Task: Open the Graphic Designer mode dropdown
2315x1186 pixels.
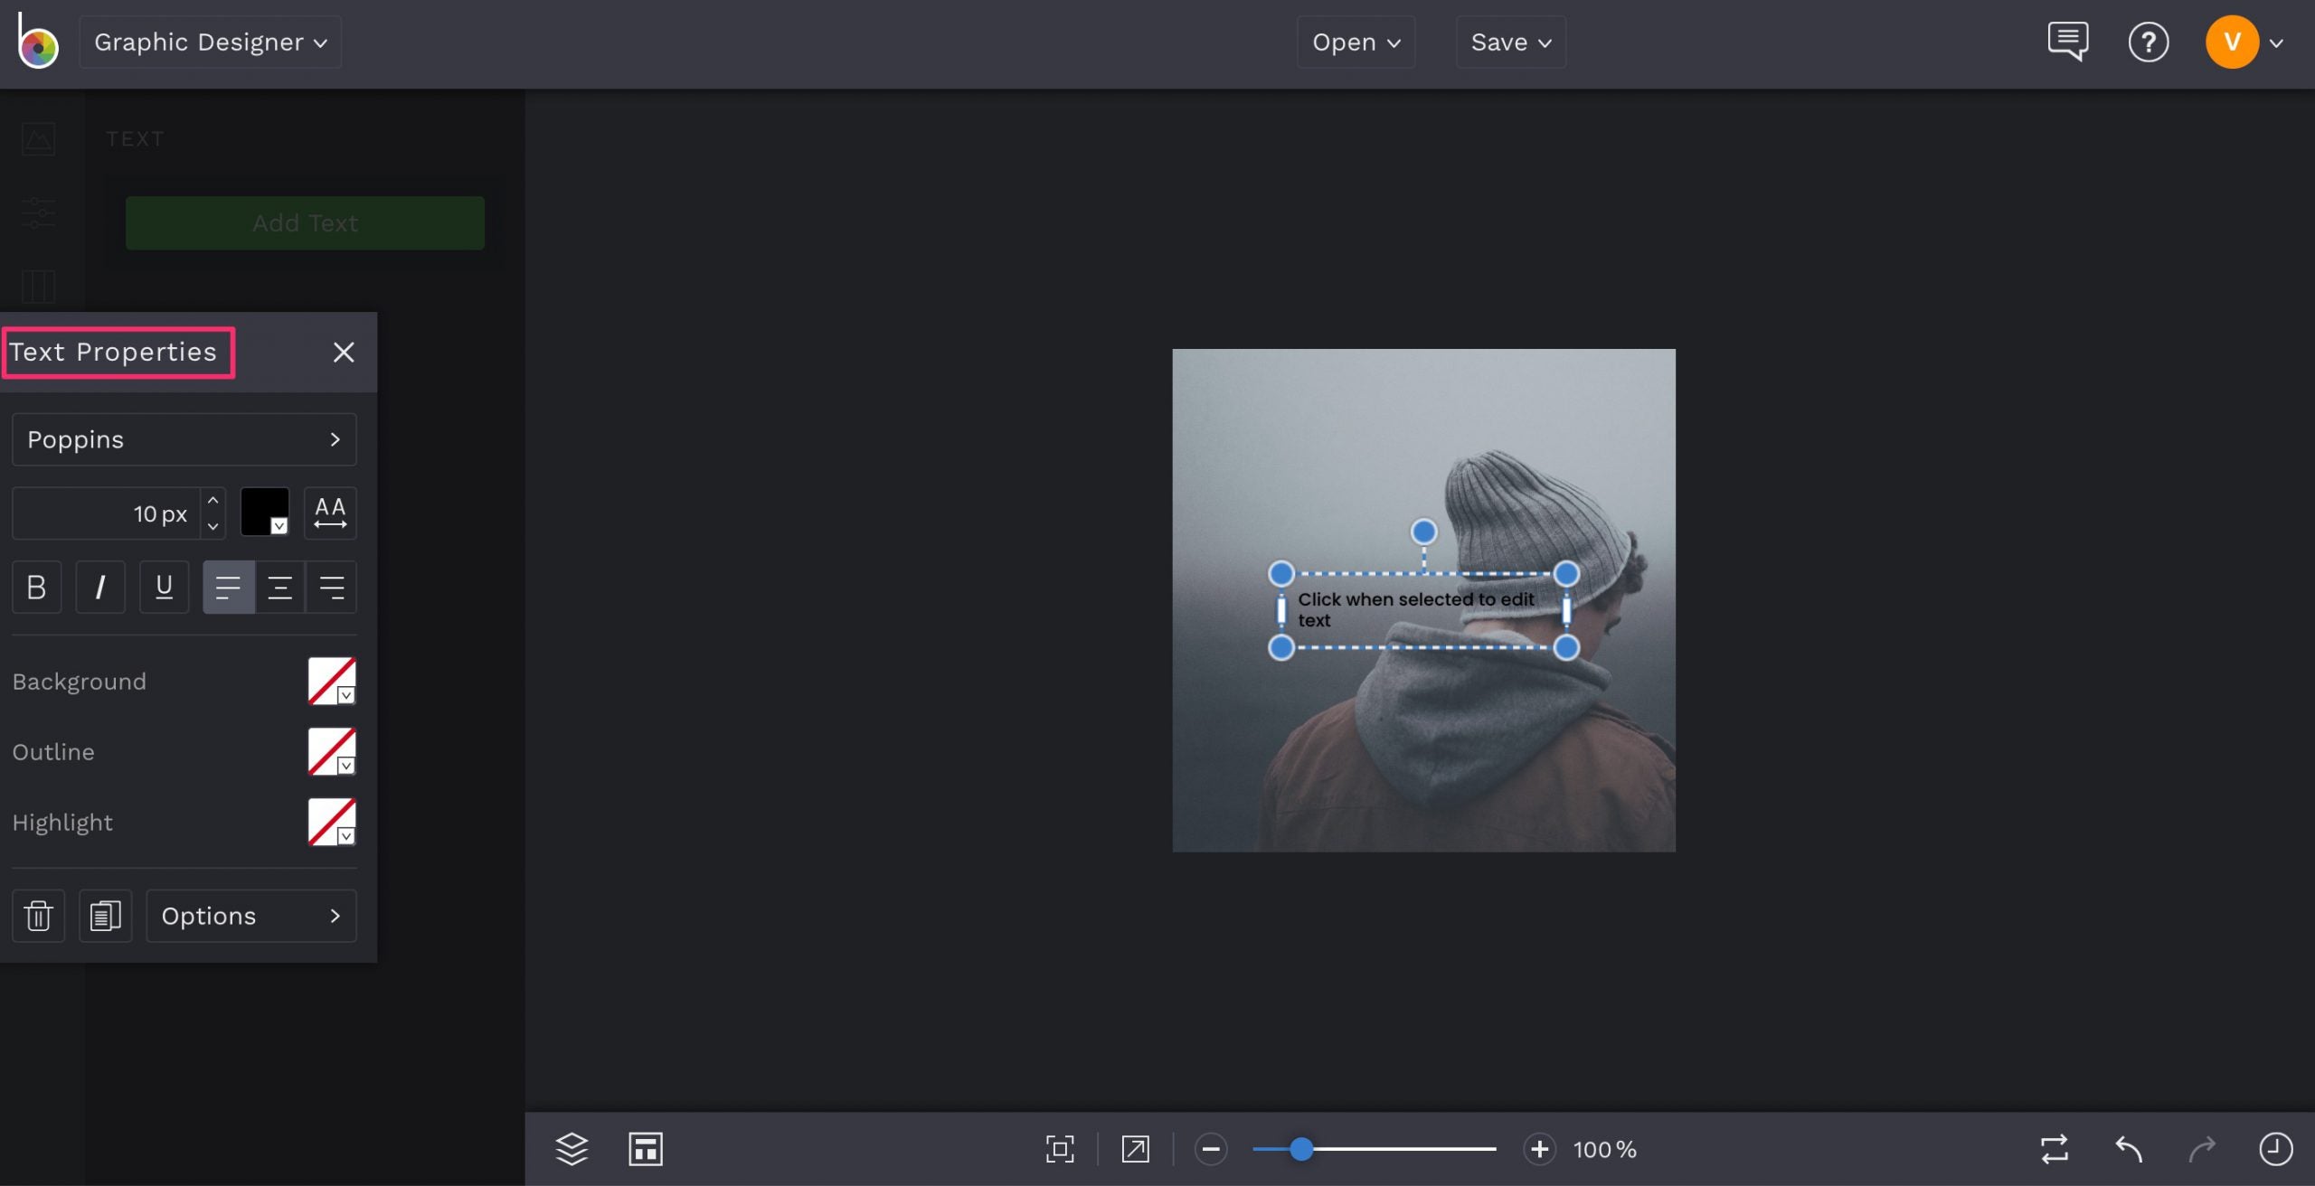Action: [210, 42]
